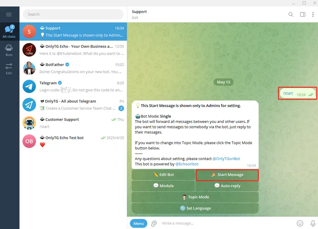Toggle the right sidebar panel icon
Screen dimensions: 318x229
(x=303, y=14)
